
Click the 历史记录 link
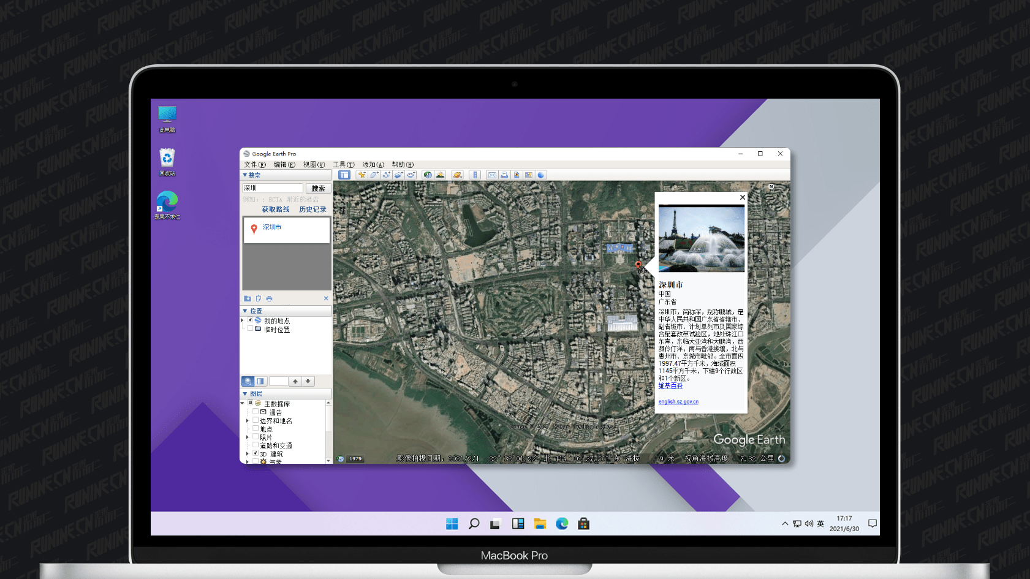[312, 210]
